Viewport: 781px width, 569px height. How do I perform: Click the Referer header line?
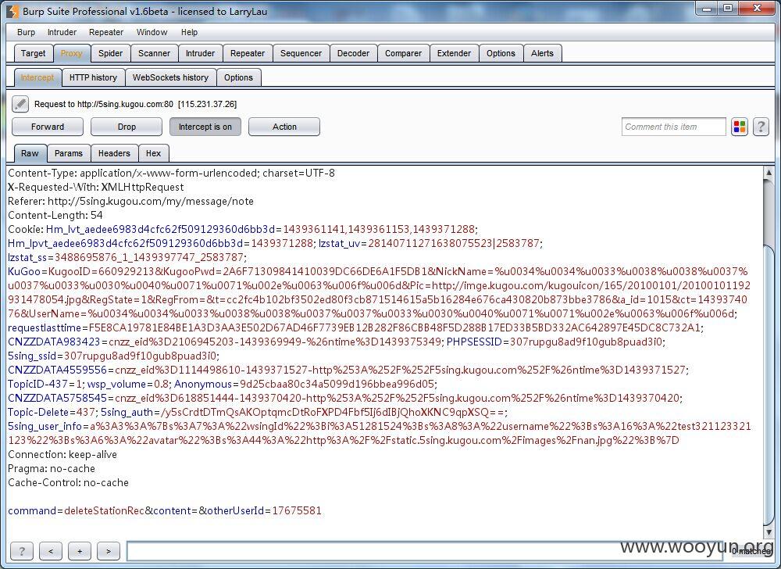(x=130, y=202)
